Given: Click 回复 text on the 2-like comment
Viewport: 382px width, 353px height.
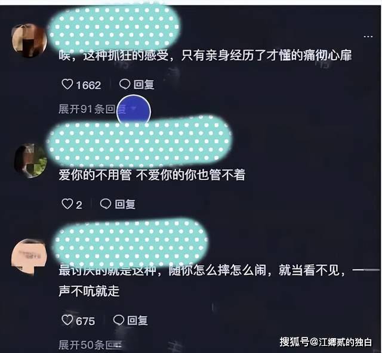Looking at the screenshot, I should tap(125, 204).
